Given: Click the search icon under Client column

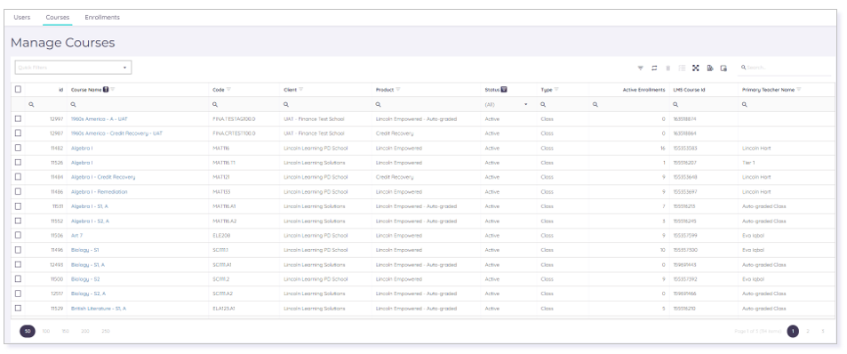Looking at the screenshot, I should coord(286,105).
